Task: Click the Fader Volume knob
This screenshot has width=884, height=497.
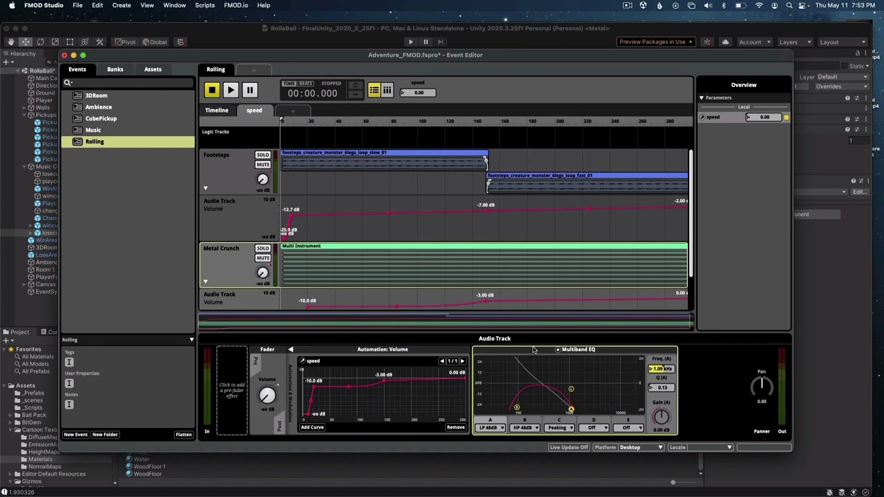Action: [x=267, y=395]
